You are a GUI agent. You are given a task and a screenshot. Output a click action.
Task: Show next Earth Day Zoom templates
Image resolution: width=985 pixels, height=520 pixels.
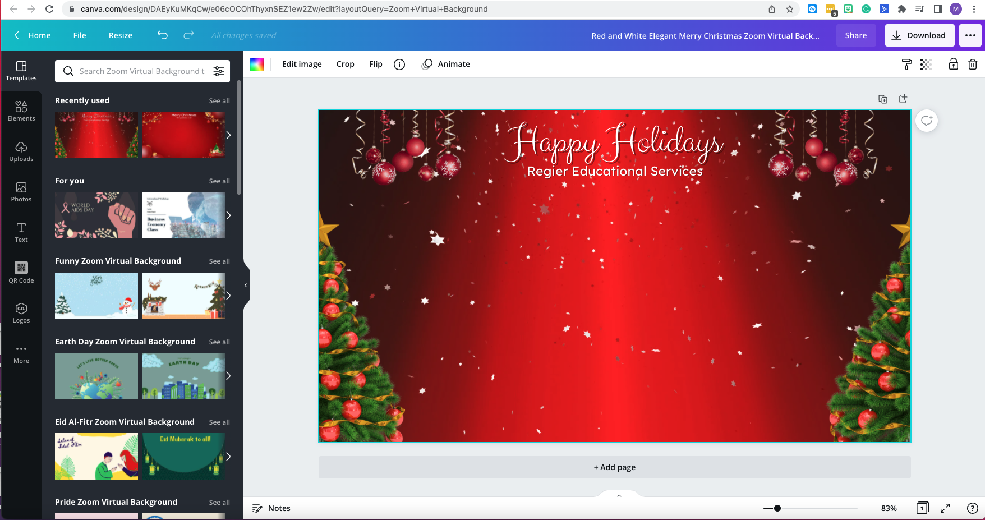pos(228,376)
